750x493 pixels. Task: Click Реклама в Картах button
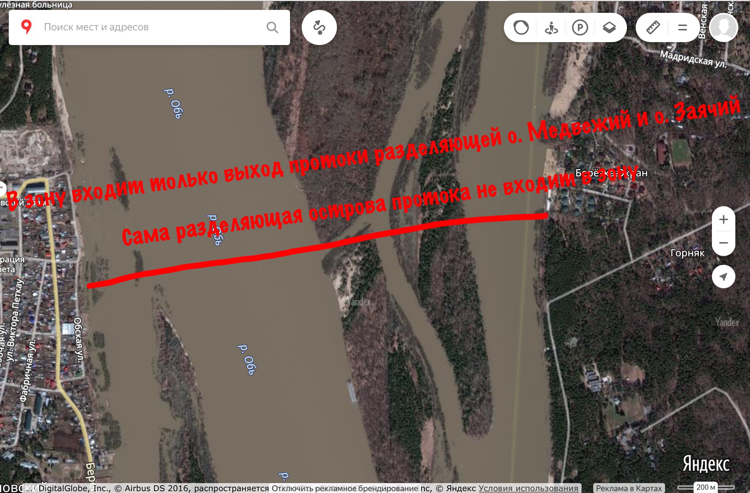click(x=628, y=488)
